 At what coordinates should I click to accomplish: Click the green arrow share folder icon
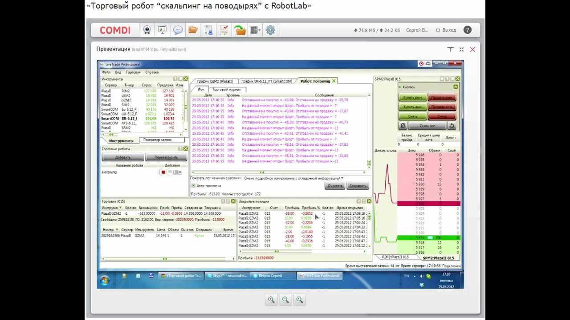(x=240, y=30)
